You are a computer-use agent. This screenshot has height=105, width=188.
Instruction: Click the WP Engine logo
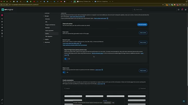point(7,10)
